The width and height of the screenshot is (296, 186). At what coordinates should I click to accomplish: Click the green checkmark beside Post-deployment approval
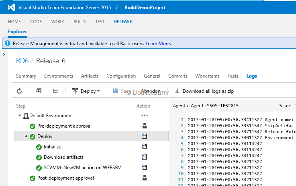click(33, 178)
